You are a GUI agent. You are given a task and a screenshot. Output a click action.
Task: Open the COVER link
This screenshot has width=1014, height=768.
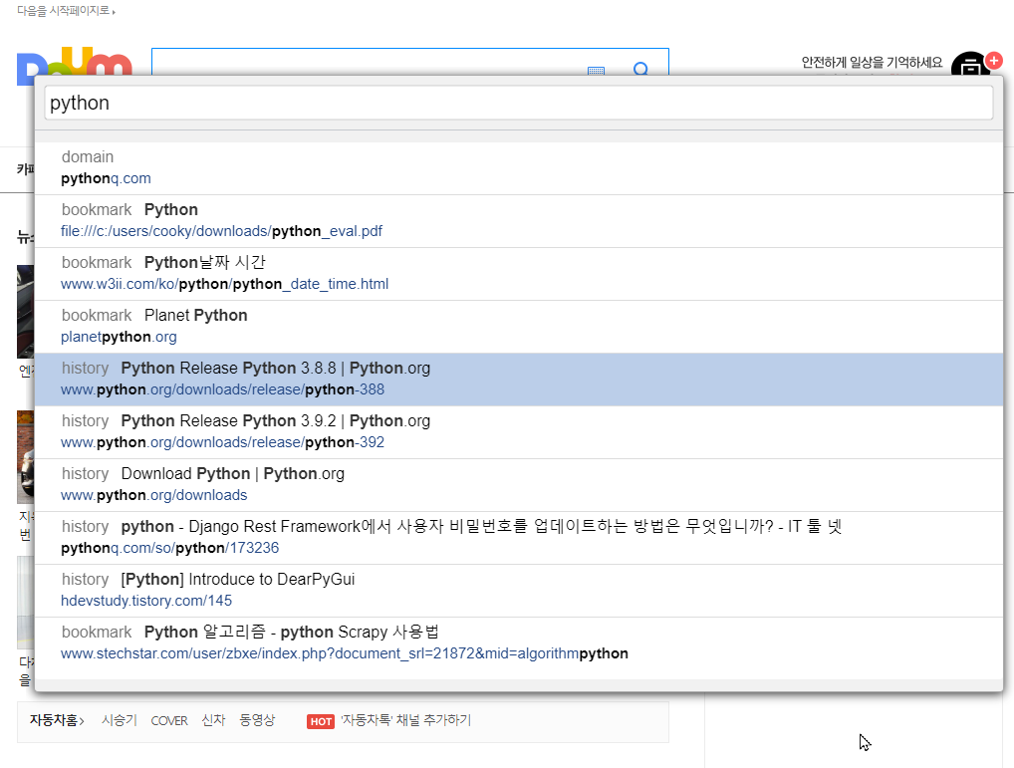[169, 721]
